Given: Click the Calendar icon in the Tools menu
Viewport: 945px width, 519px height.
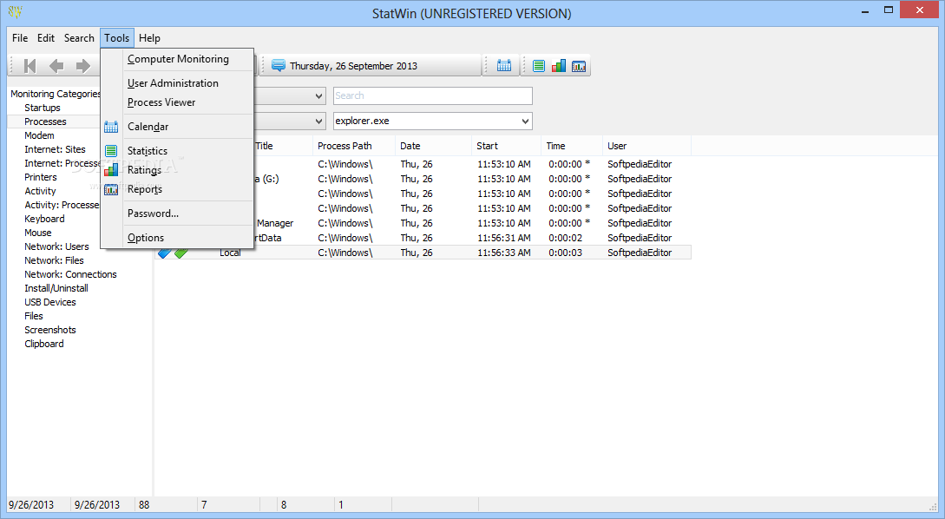Looking at the screenshot, I should [111, 127].
